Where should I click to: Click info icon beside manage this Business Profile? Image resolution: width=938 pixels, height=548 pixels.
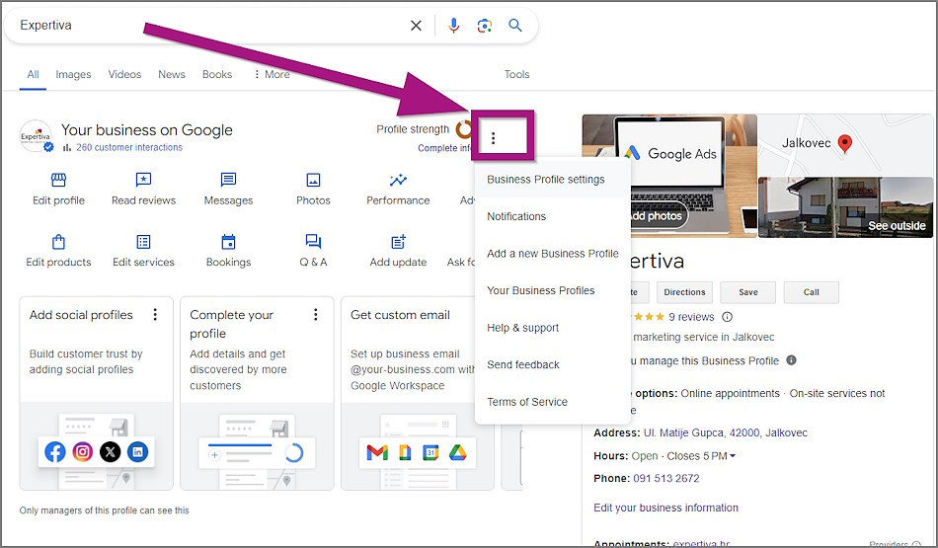coord(791,360)
